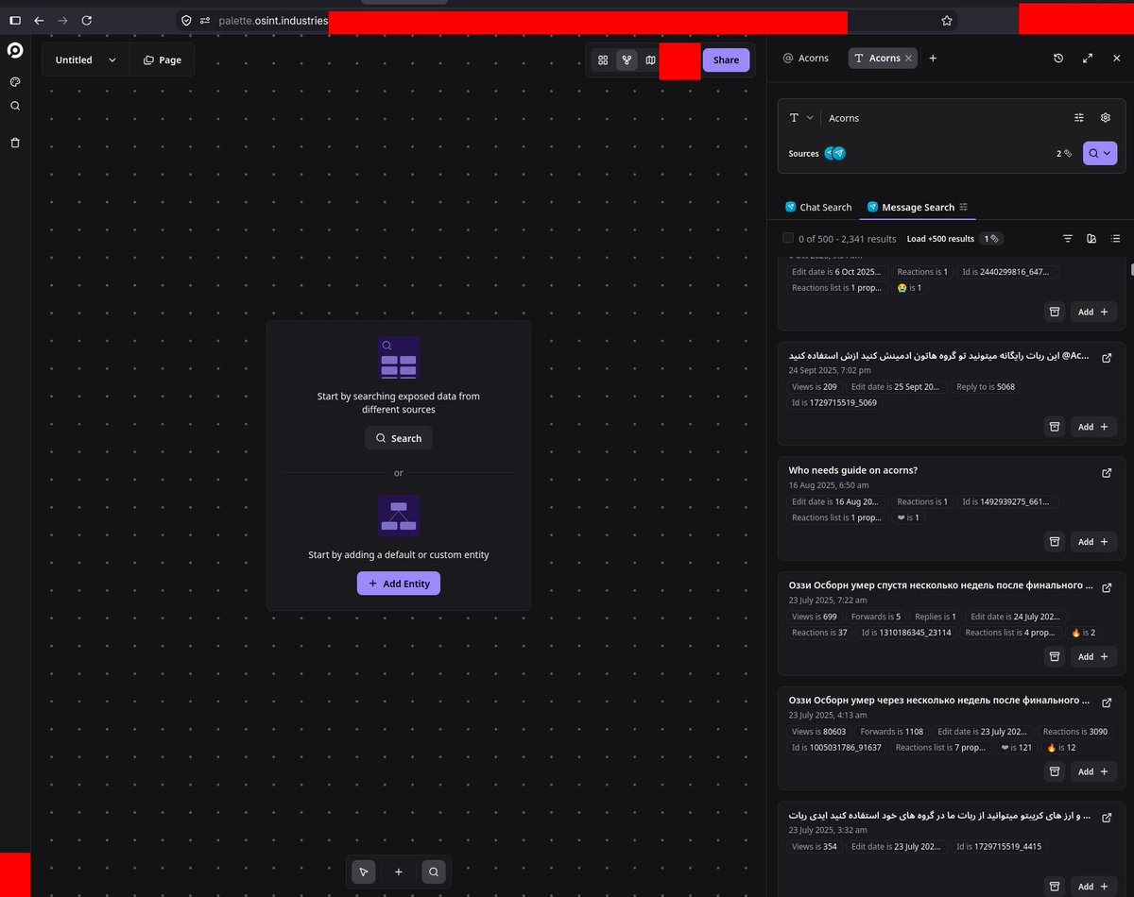This screenshot has width=1134, height=897.
Task: Click the Telegram source icons next to Sources
Action: point(834,153)
